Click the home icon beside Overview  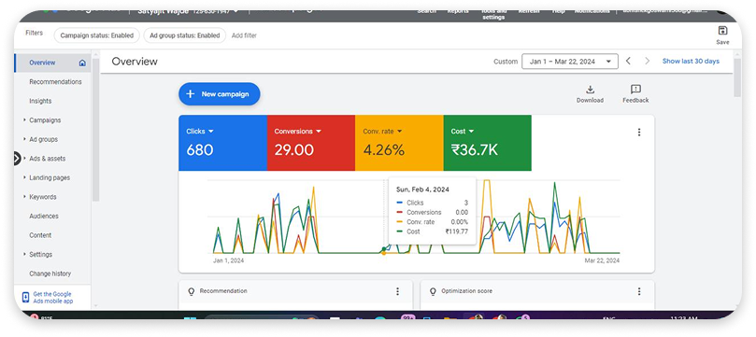tap(82, 63)
